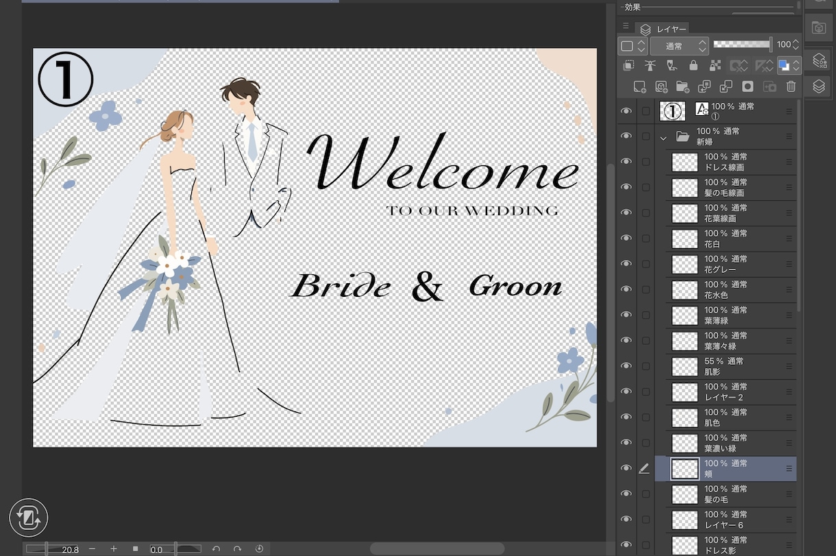
Task: Click the zoom slider showing 20.8
Action: tap(53, 549)
